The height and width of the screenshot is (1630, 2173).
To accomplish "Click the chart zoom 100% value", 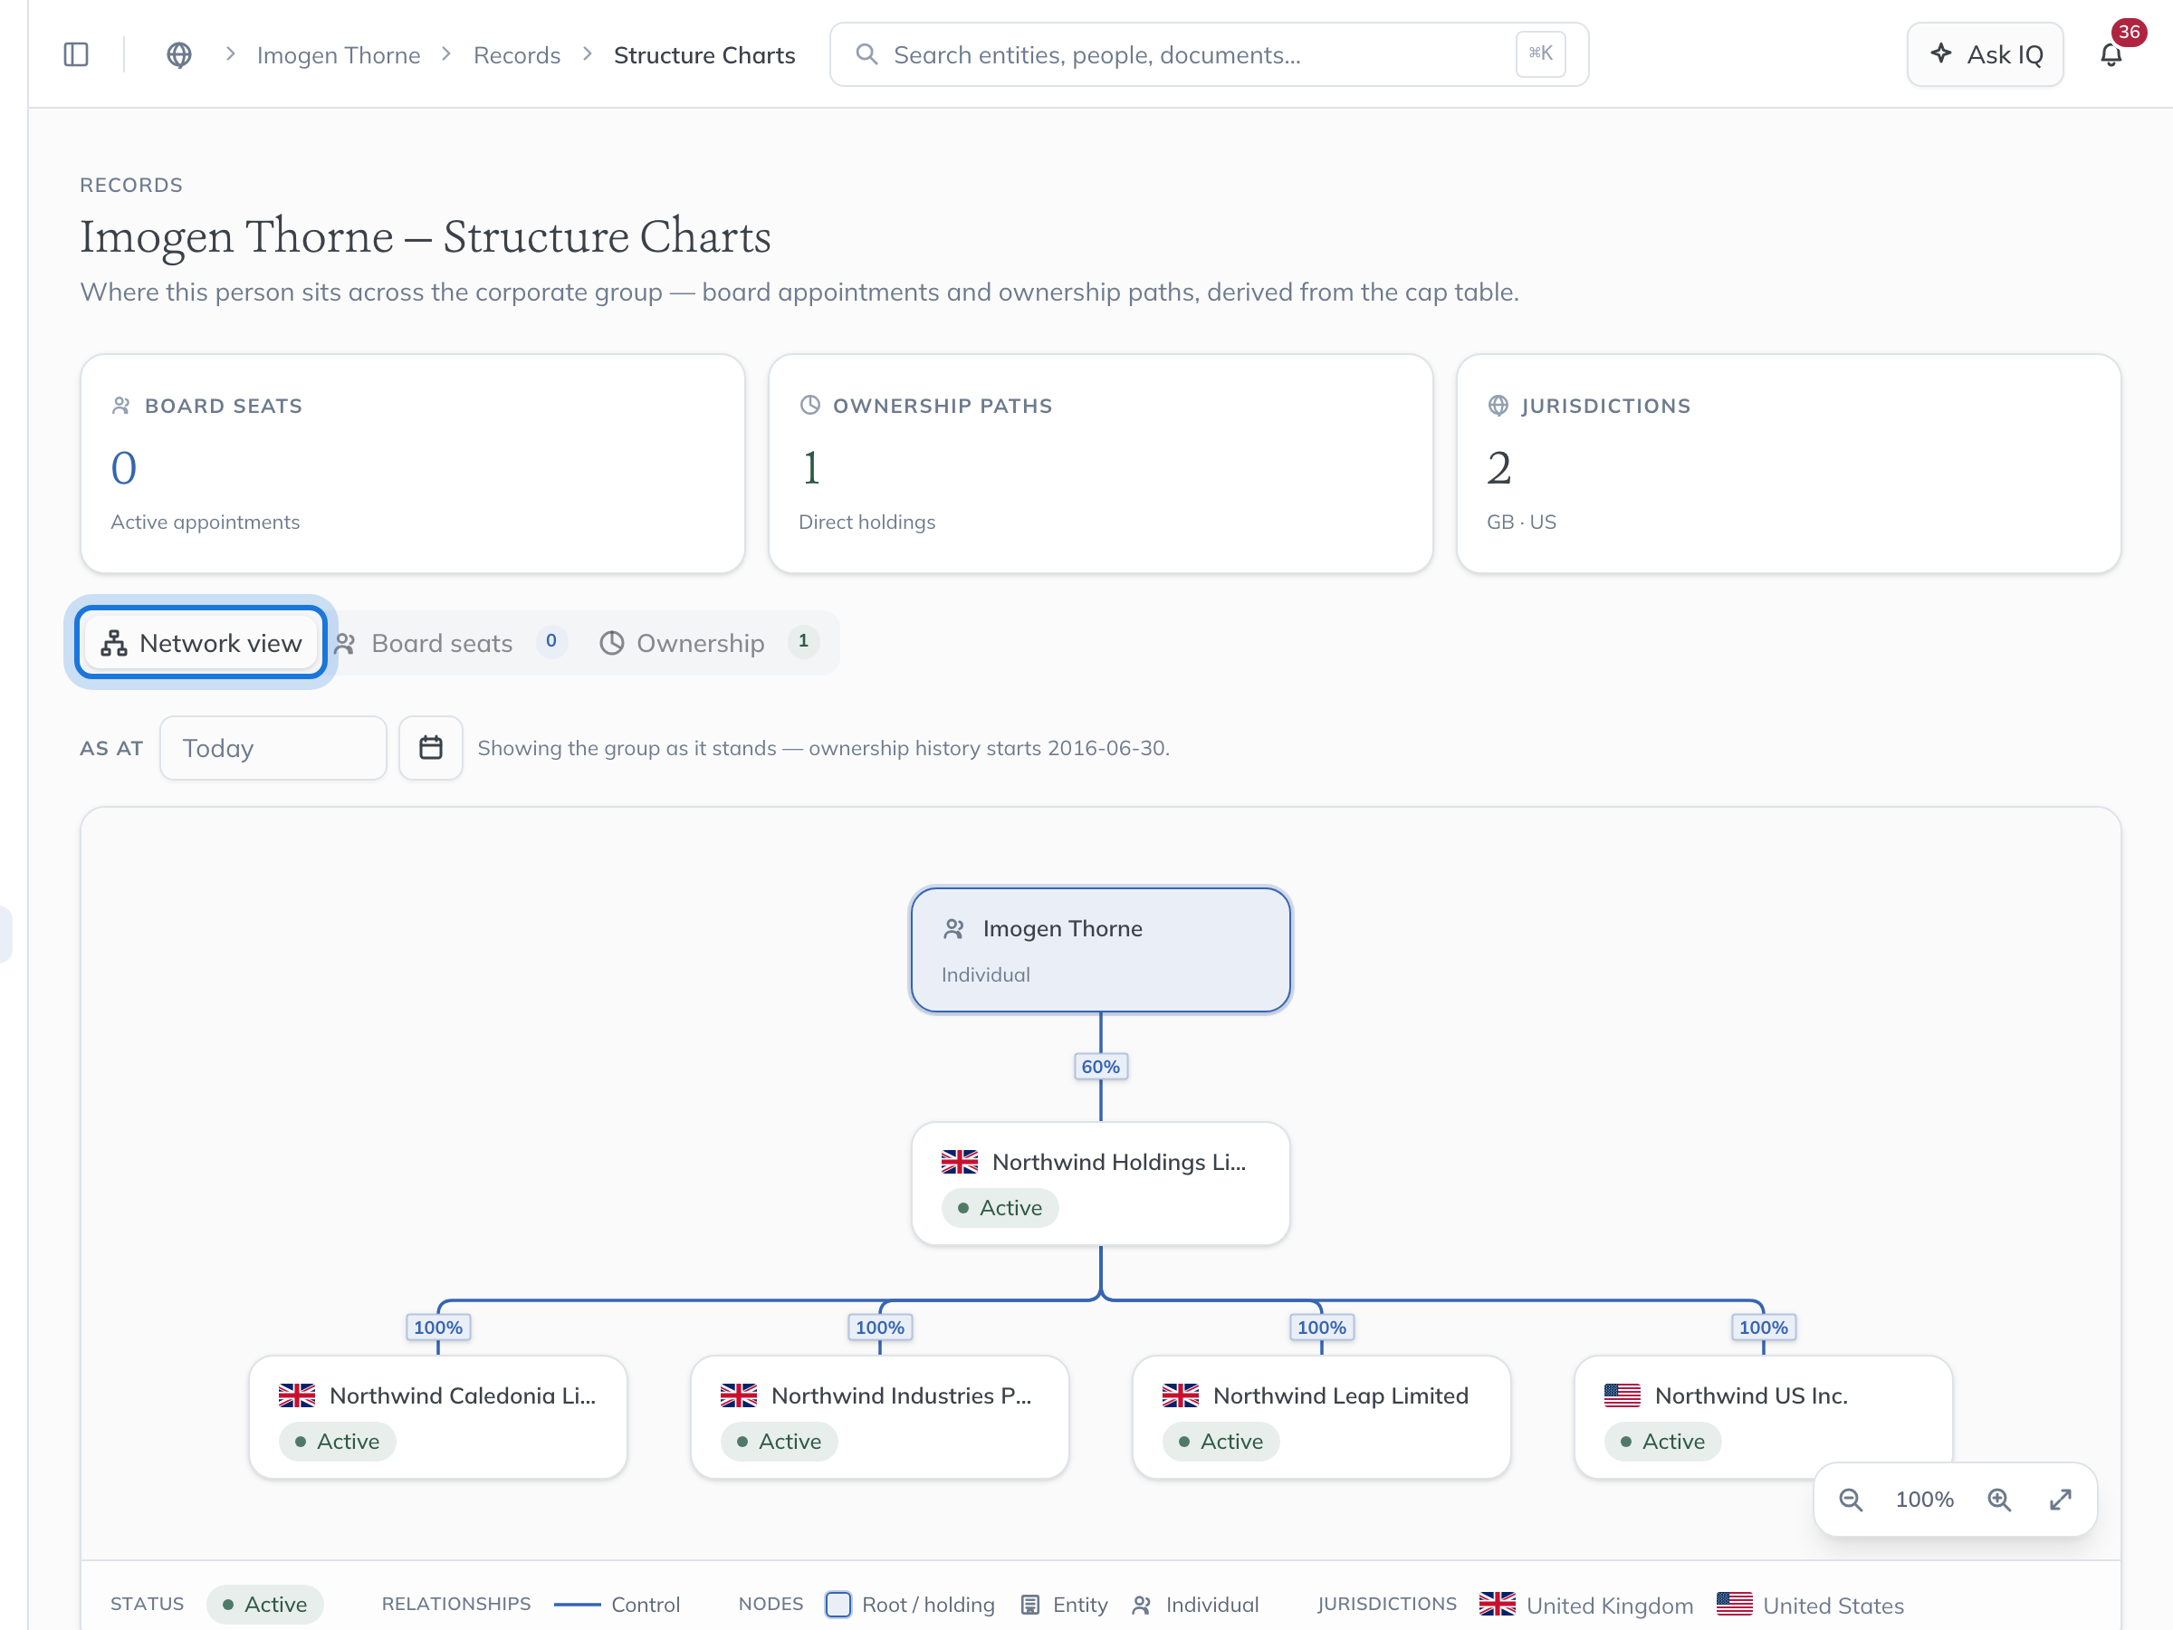I will tap(1924, 1499).
